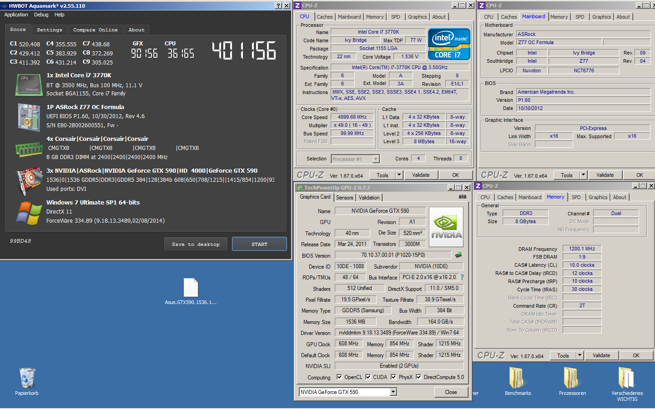Click the Bus Interface question mark icon

click(462, 277)
